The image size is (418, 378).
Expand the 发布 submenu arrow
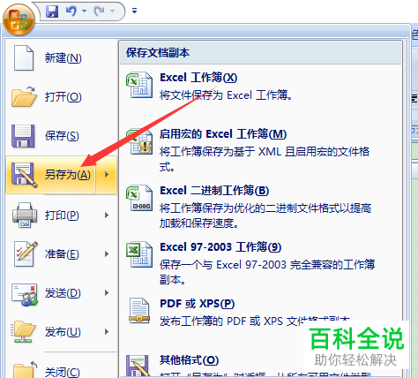point(107,332)
